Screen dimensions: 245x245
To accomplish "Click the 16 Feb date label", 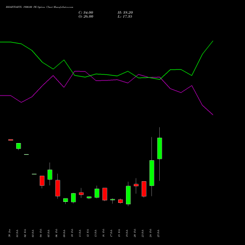I will point(103,233).
